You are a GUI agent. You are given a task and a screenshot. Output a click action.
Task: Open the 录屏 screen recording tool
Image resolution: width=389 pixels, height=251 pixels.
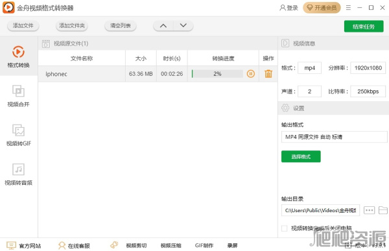click(x=233, y=246)
